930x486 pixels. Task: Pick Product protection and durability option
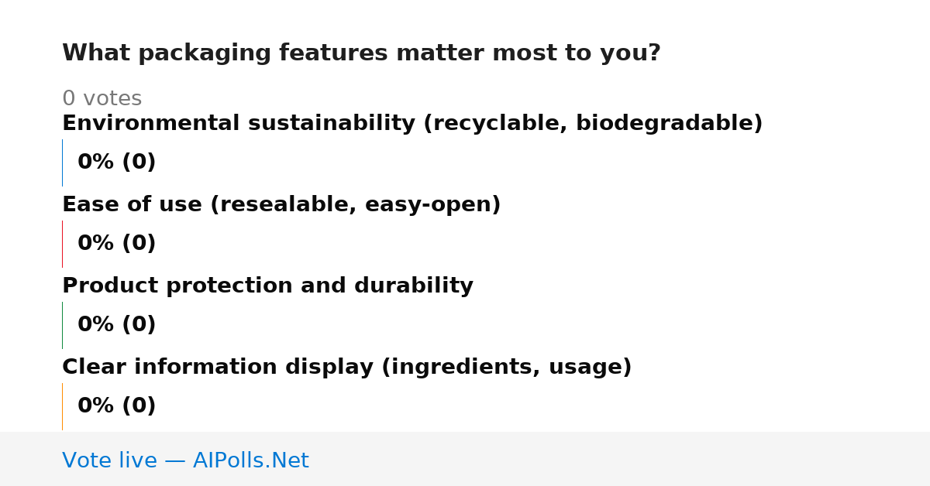coord(267,286)
